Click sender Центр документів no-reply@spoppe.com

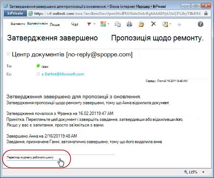[72, 55]
